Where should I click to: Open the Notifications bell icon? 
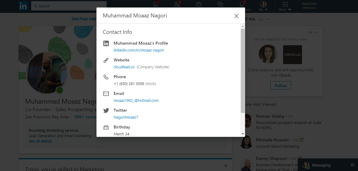coord(242,4)
